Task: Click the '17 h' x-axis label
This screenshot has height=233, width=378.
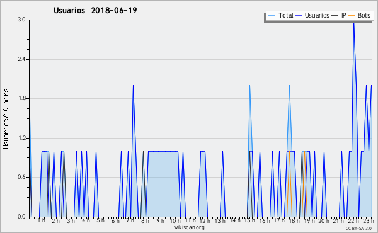Action: (280, 220)
